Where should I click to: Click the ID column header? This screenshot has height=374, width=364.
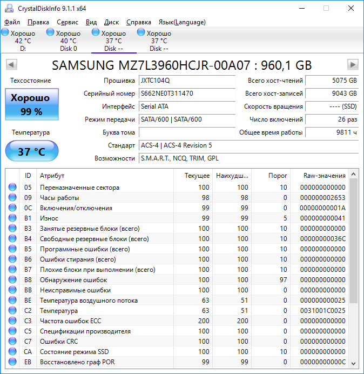coord(28,176)
